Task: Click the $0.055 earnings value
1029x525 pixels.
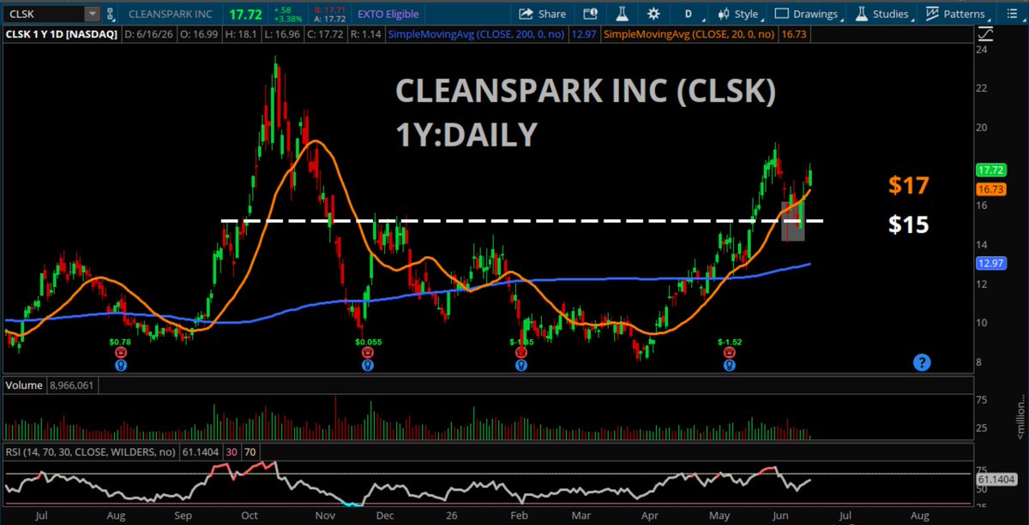Action: pyautogui.click(x=367, y=342)
